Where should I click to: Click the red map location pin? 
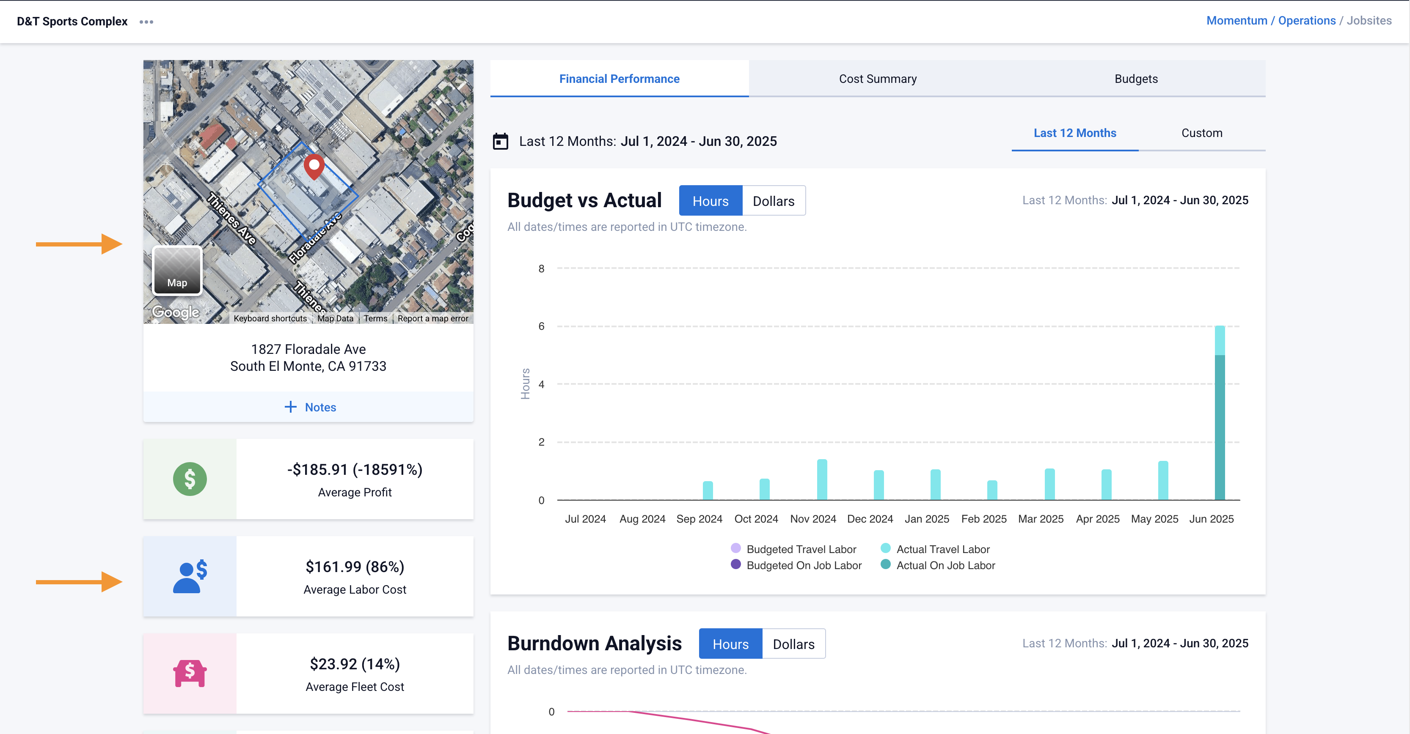tap(314, 166)
